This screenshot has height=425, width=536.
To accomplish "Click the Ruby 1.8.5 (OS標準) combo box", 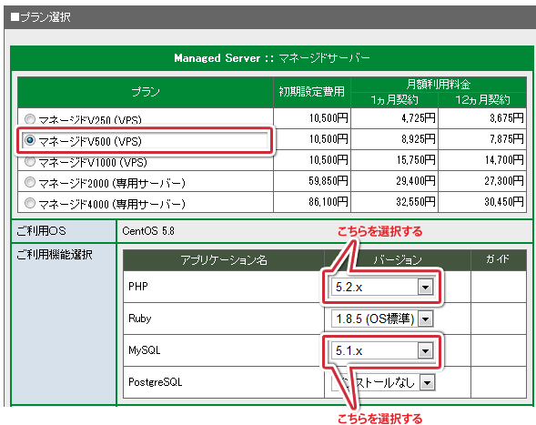I will [382, 319].
